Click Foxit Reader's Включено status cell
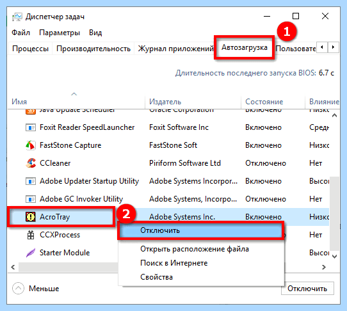The height and width of the screenshot is (311, 347). (263, 127)
